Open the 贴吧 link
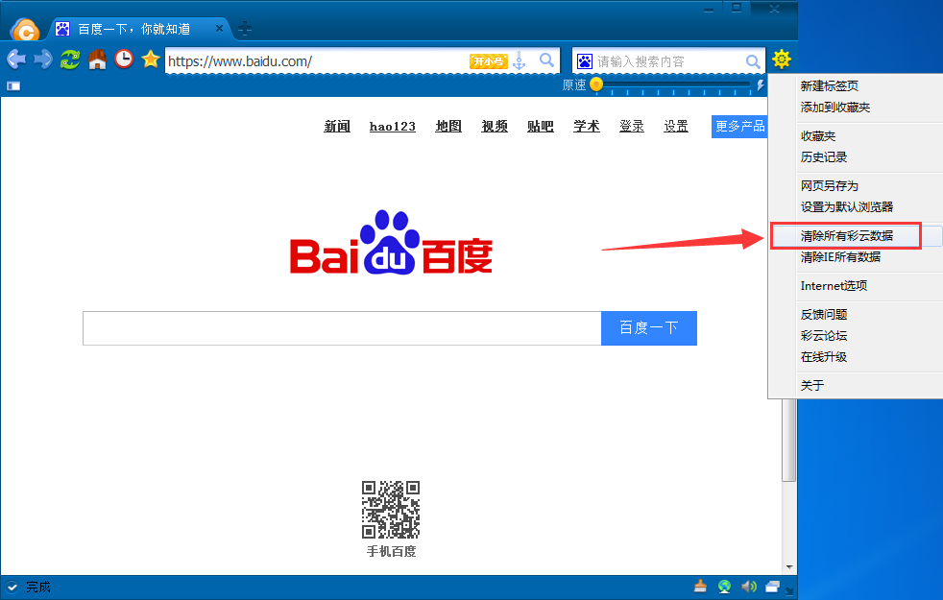This screenshot has width=943, height=600. (540, 127)
